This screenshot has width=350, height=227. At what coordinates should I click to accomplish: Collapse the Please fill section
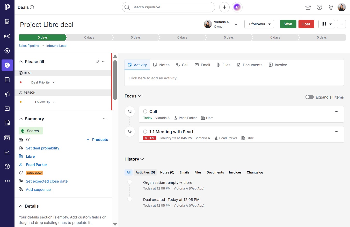21,62
